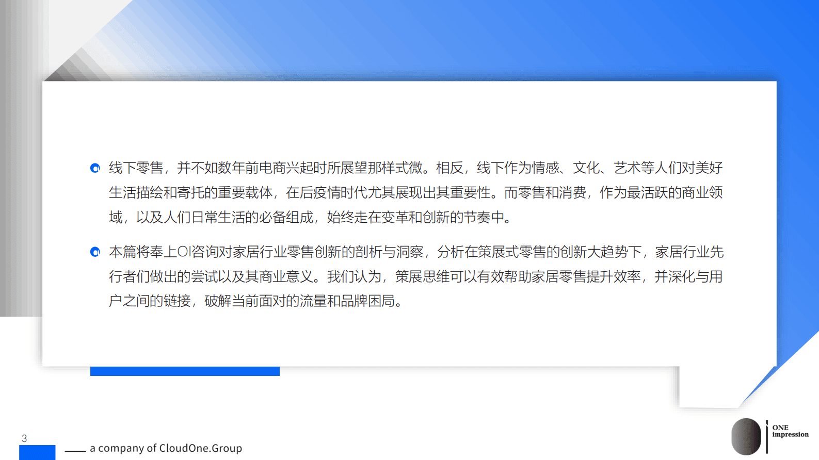Click the ONE impression logo text
Screen dimensions: 819x460
(x=790, y=431)
